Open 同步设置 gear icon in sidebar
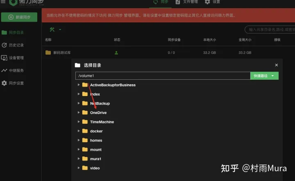The image size is (295, 181). (4, 83)
